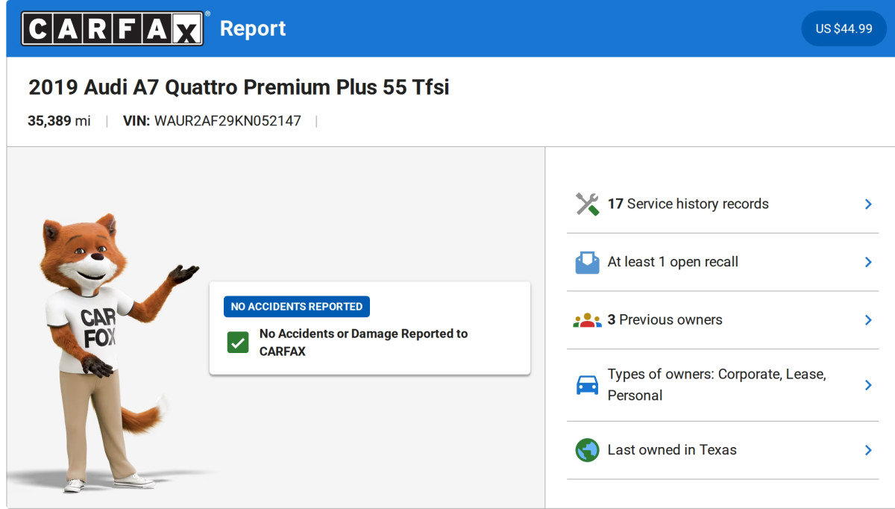The image size is (895, 509).
Task: Click the open recall envelope icon
Action: click(587, 262)
